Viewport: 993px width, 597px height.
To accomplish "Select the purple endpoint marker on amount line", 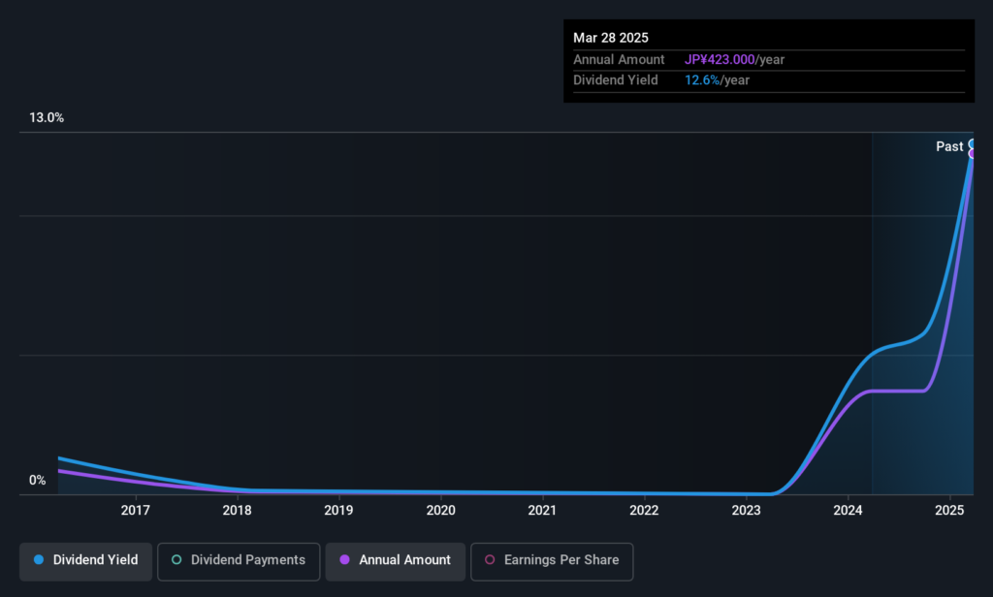I will [972, 154].
